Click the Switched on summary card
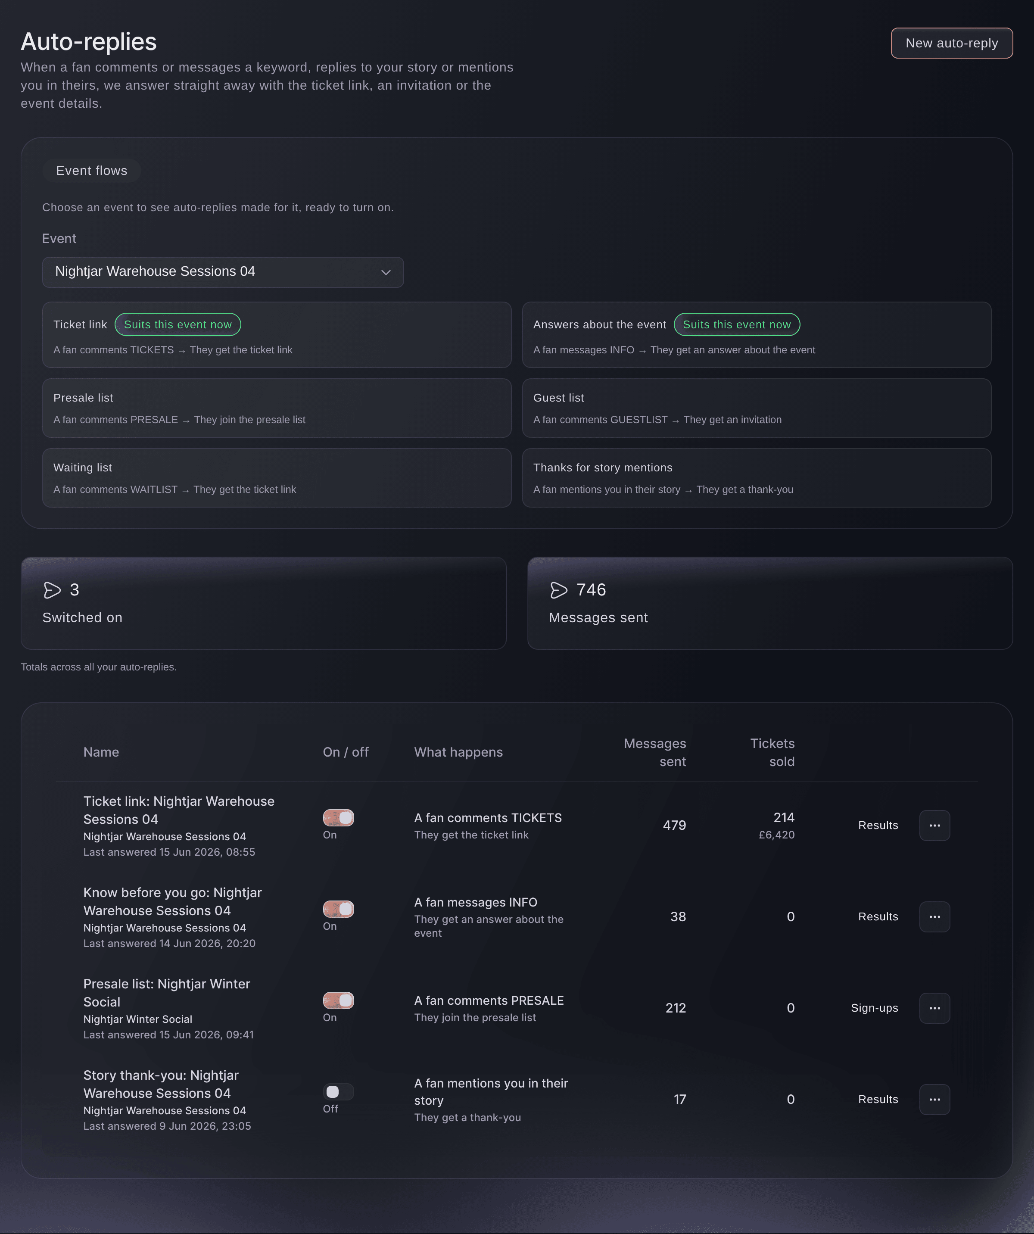The image size is (1034, 1234). tap(263, 603)
